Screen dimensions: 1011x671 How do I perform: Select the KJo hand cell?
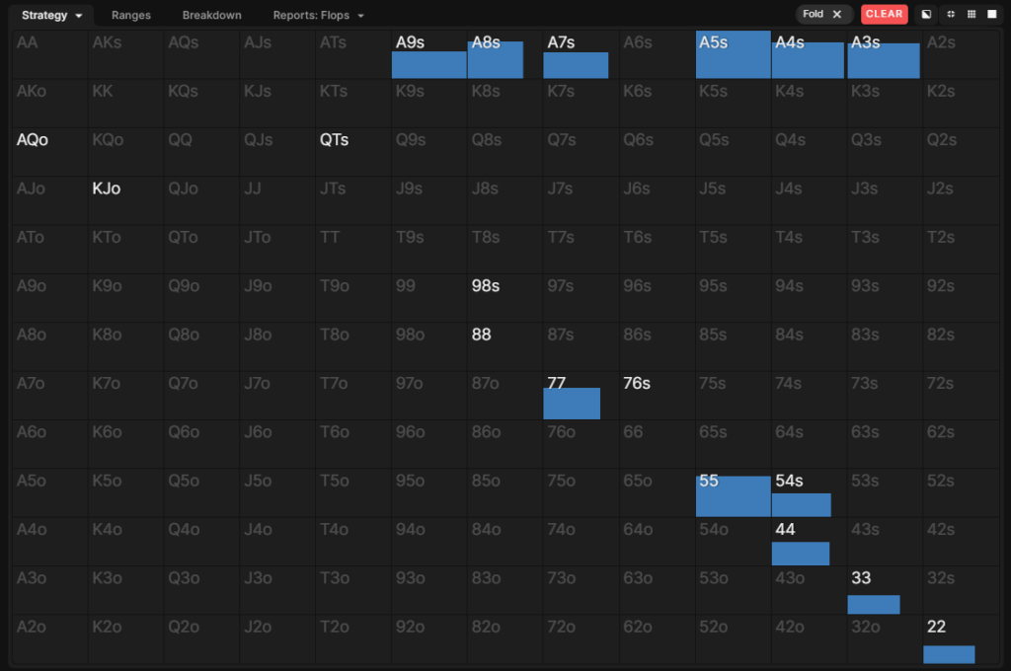[x=125, y=200]
